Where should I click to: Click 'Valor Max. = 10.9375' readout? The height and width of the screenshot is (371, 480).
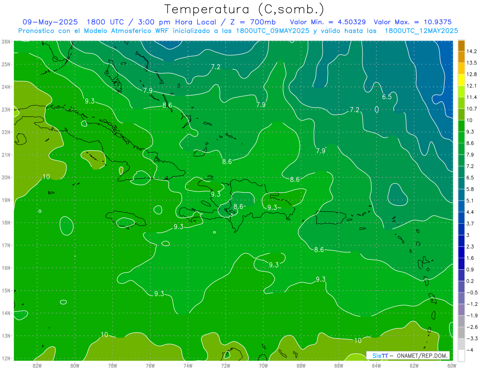click(x=412, y=22)
